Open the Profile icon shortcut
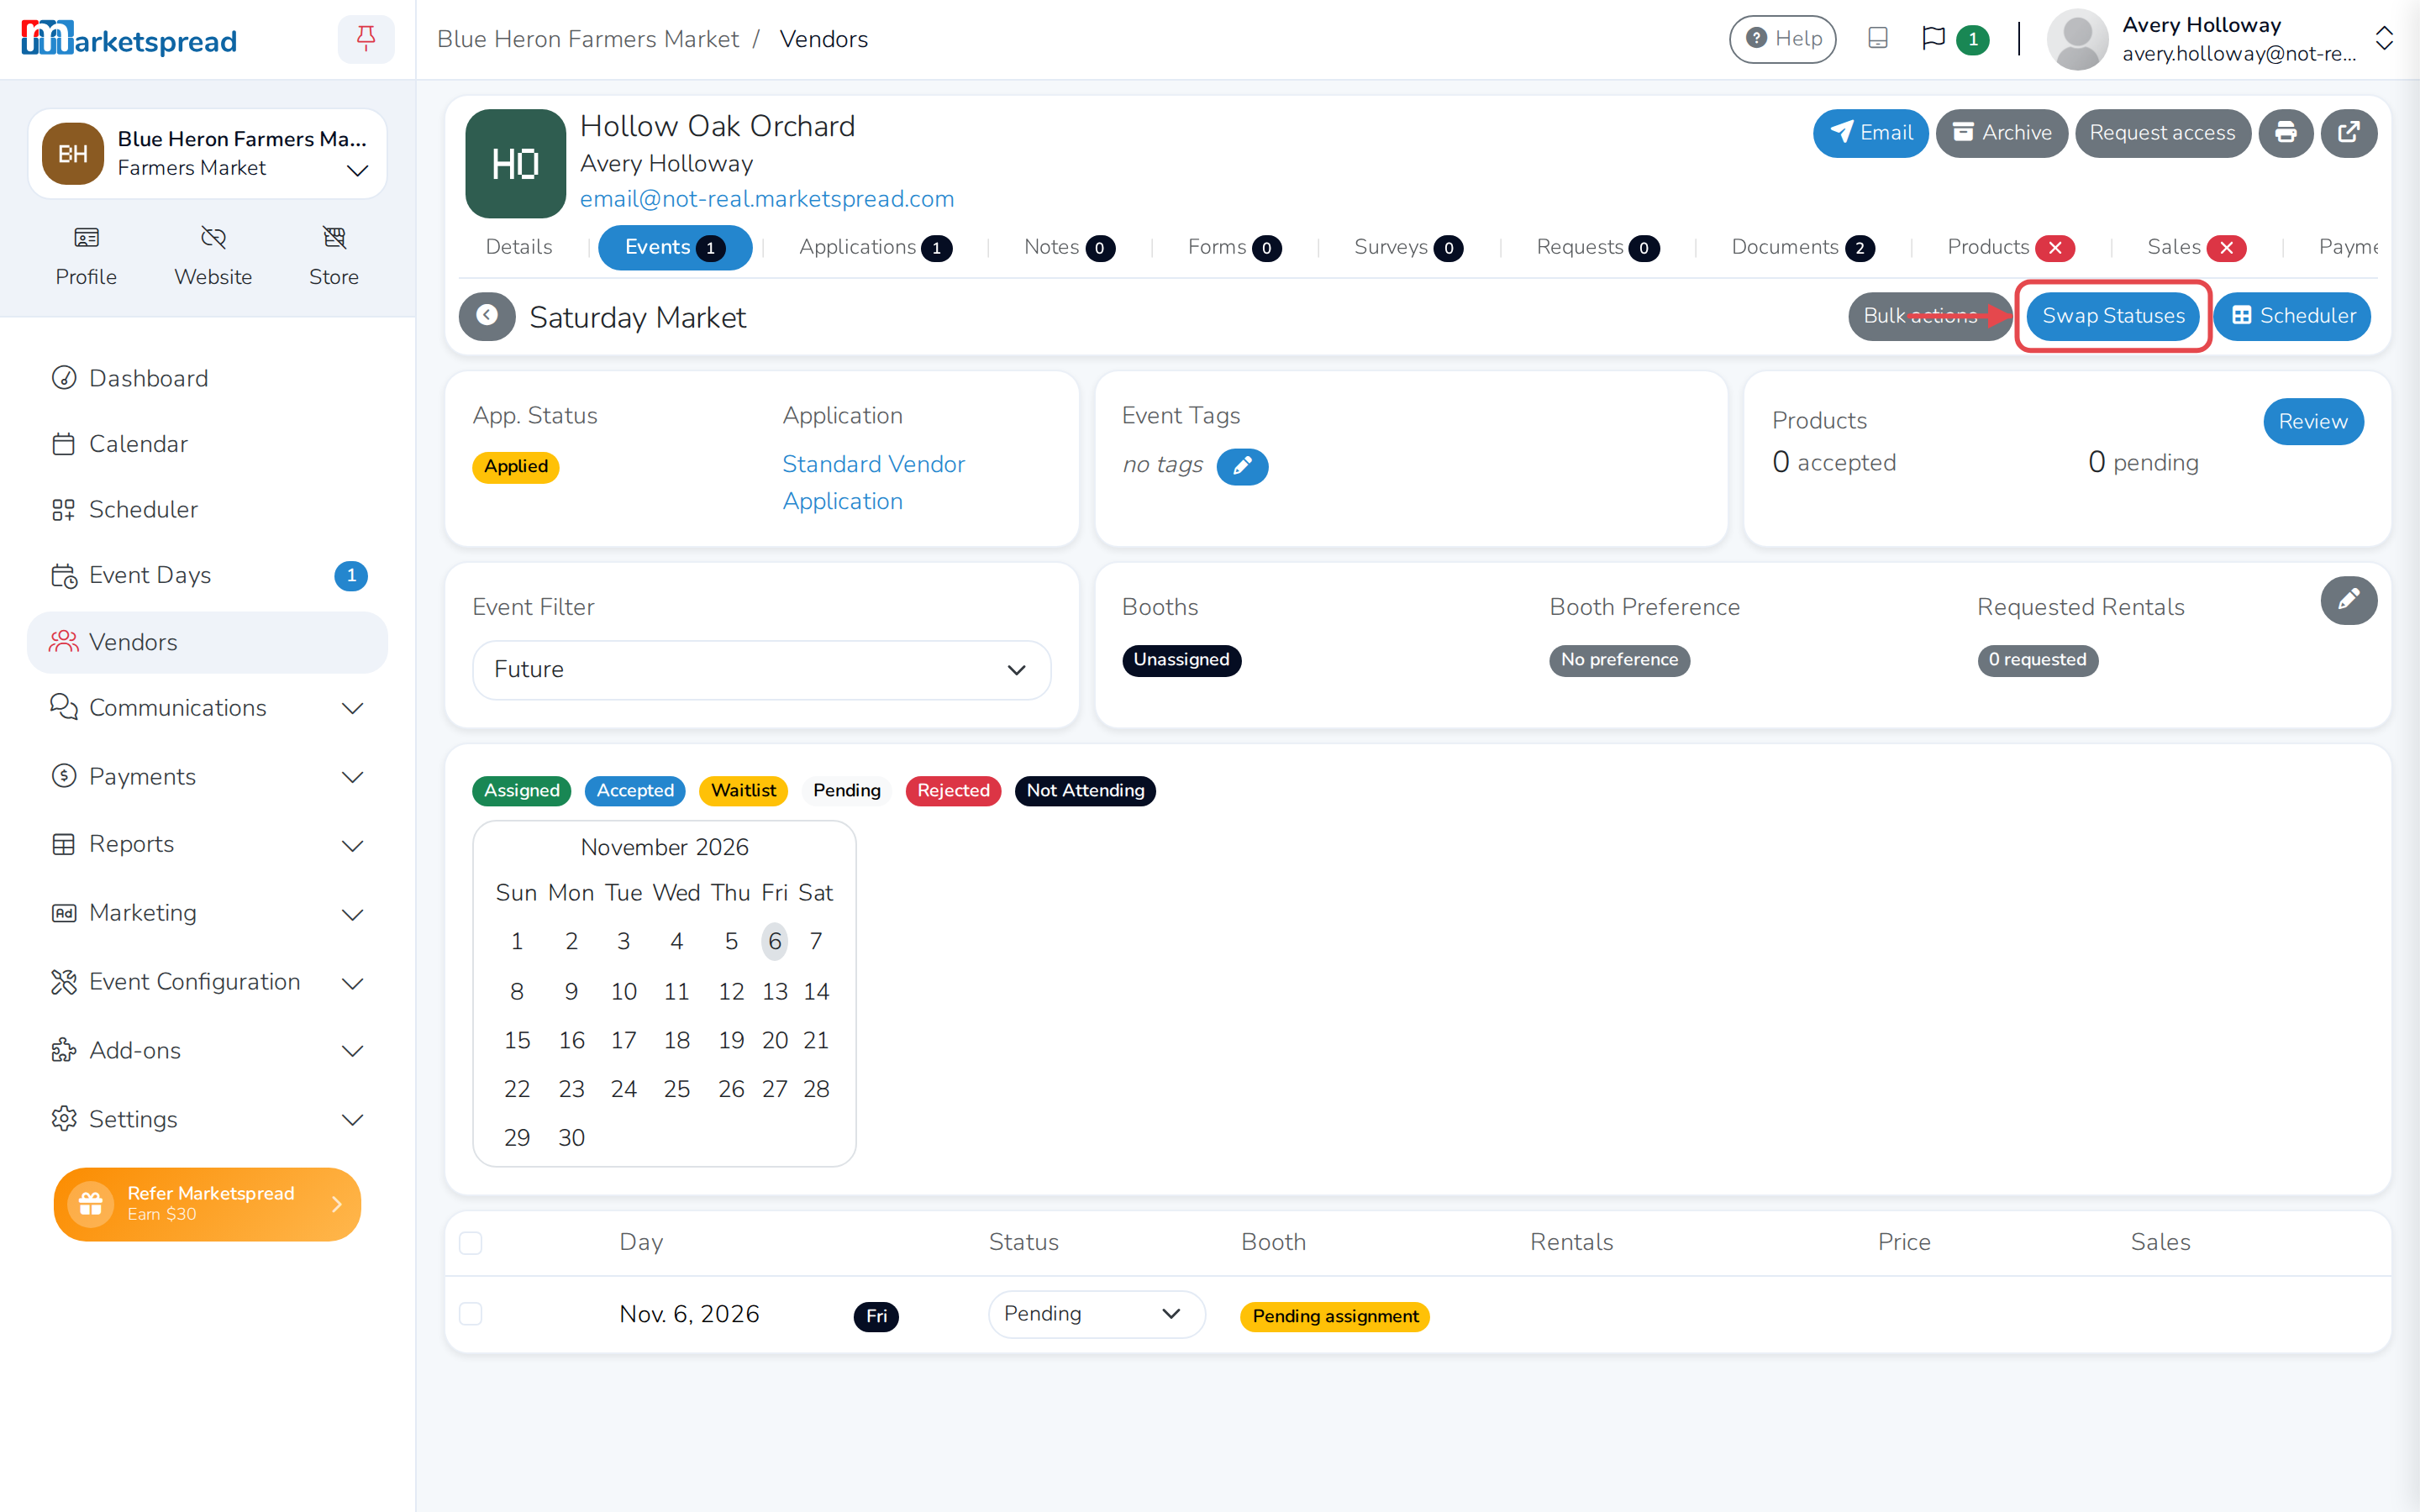This screenshot has width=2420, height=1512. (86, 257)
